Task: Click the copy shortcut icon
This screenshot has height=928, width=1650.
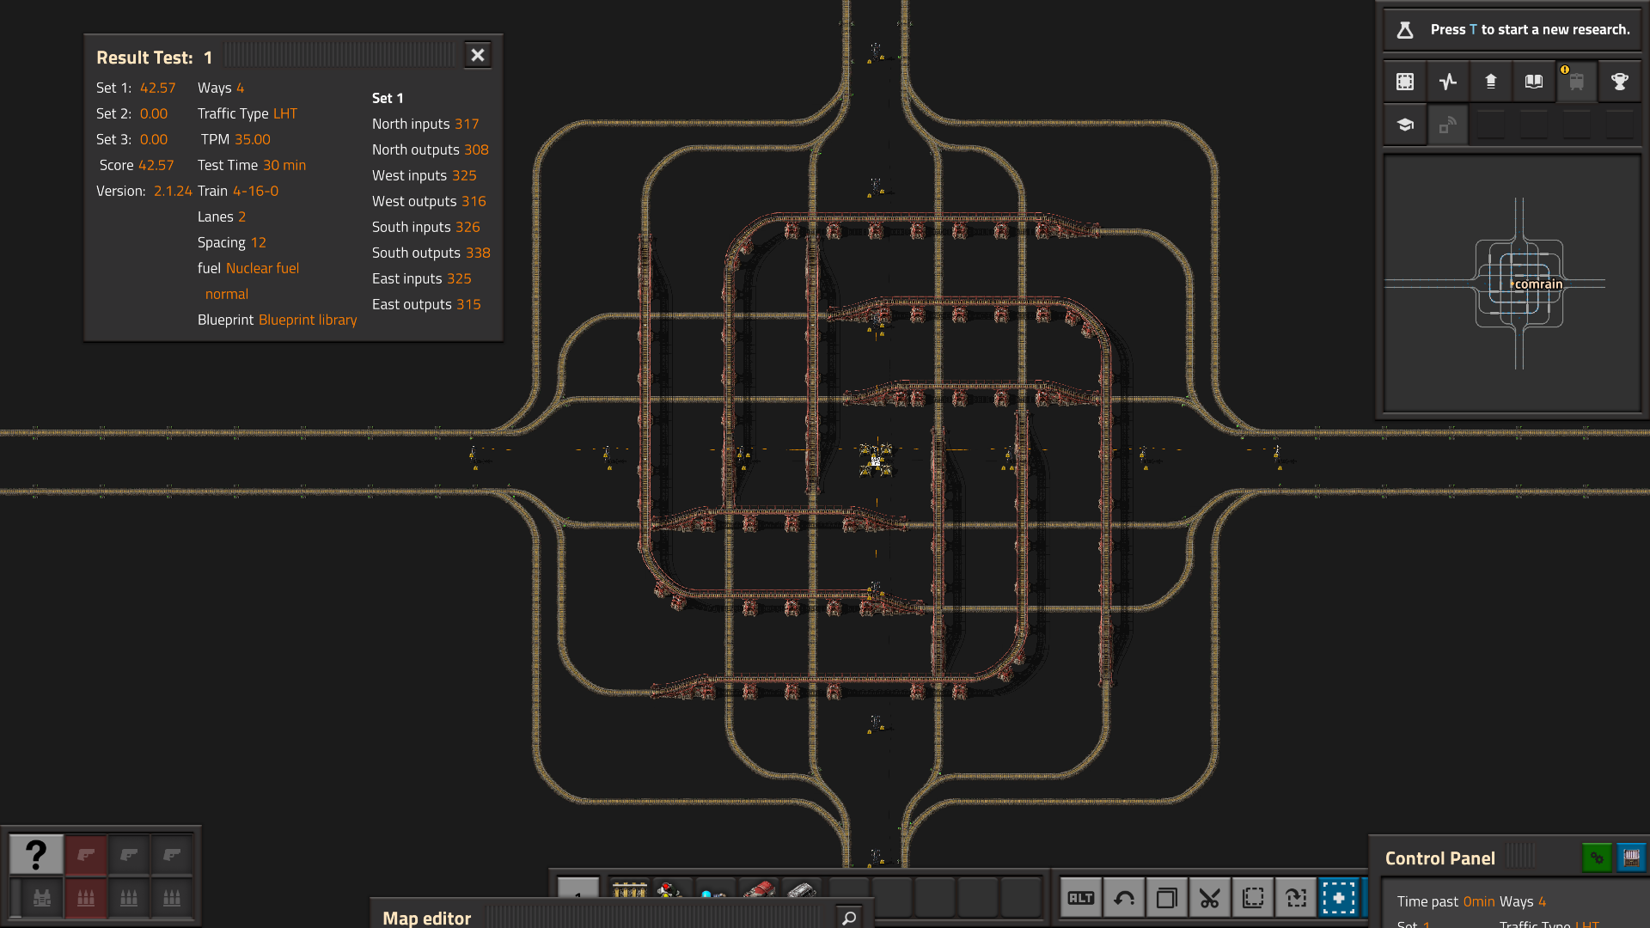Action: [x=1167, y=898]
